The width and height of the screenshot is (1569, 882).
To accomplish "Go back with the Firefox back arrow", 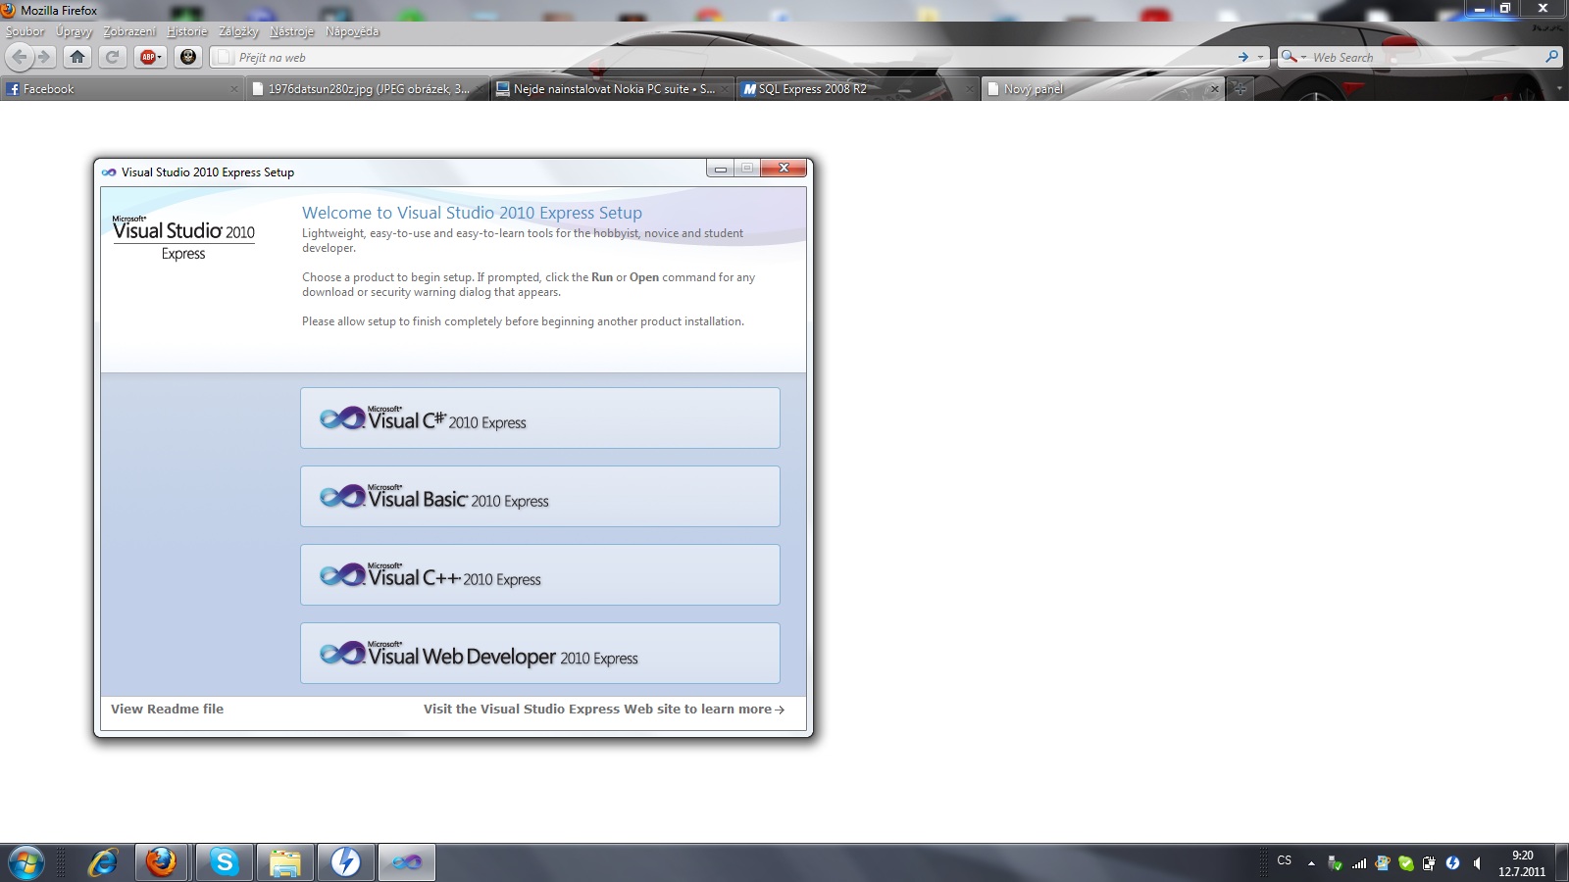I will pyautogui.click(x=20, y=57).
